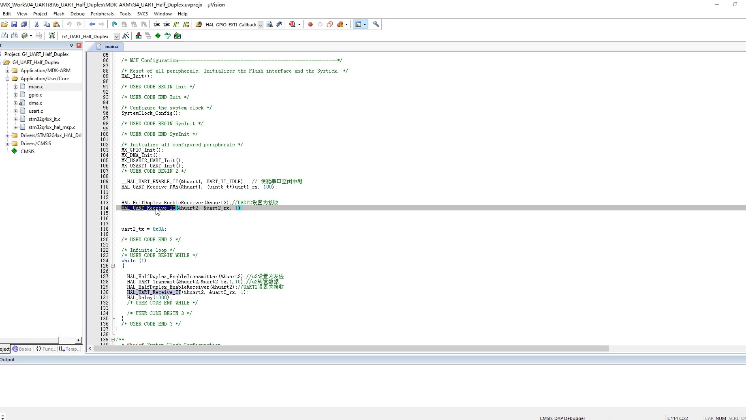
Task: Start incremental find with the binoculars arrow icon
Action: [x=279, y=24]
